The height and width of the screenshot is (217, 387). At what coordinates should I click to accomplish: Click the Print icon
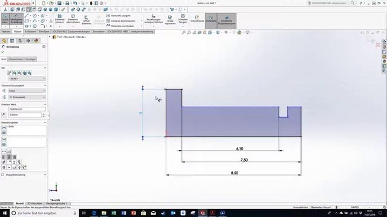[x=67, y=3]
